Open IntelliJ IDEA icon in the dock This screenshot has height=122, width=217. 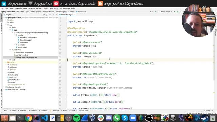[x=36, y=118]
